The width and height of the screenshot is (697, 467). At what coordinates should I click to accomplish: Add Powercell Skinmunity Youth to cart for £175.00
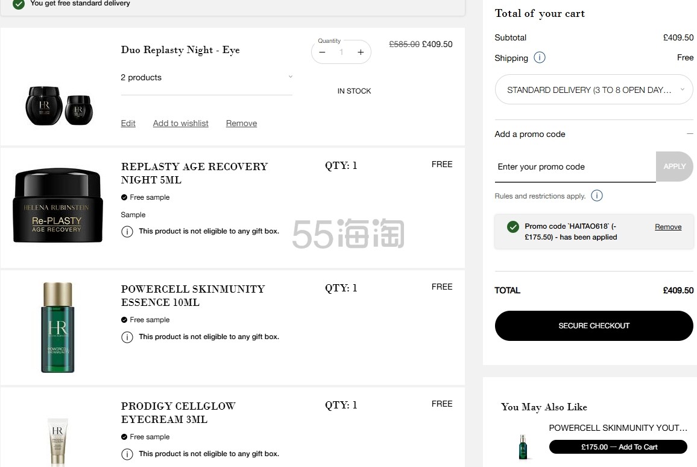[x=618, y=447]
